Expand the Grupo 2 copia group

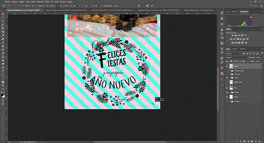point(230,71)
